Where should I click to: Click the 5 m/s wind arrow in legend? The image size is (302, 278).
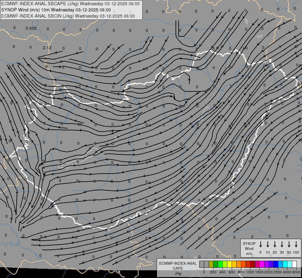point(260,244)
